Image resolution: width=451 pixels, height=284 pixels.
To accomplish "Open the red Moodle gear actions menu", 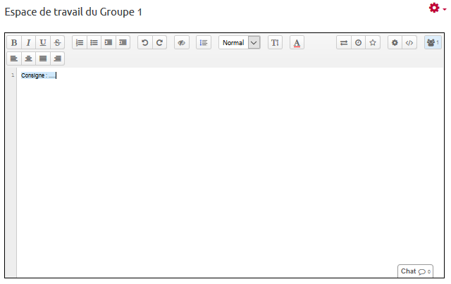I will tap(436, 8).
